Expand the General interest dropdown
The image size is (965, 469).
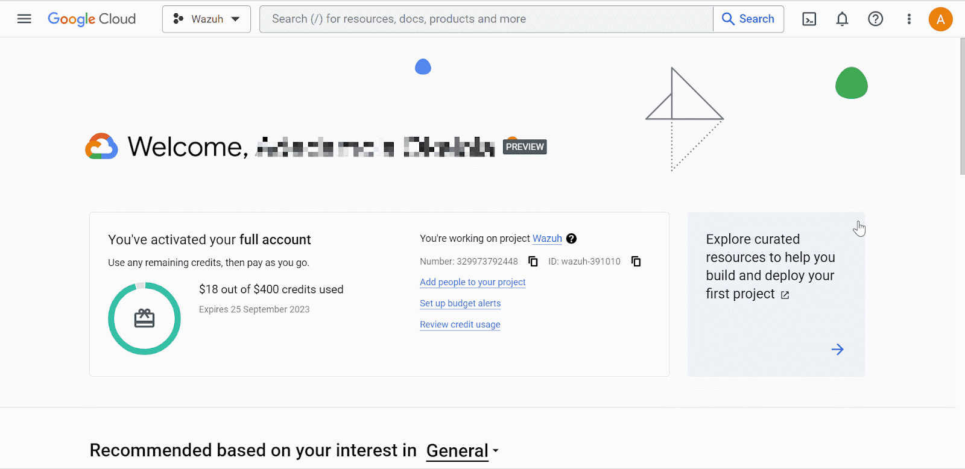462,451
